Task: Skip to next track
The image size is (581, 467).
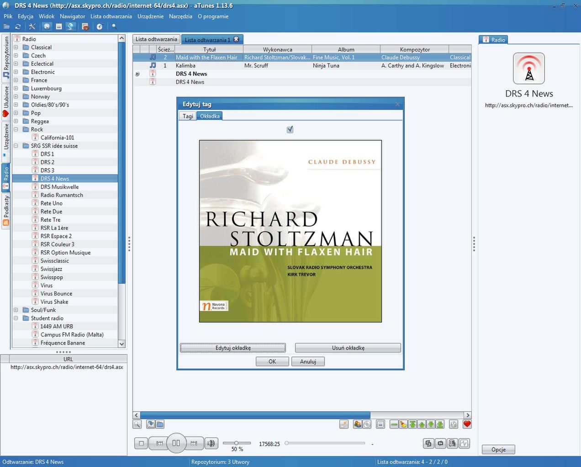Action: pyautogui.click(x=194, y=443)
